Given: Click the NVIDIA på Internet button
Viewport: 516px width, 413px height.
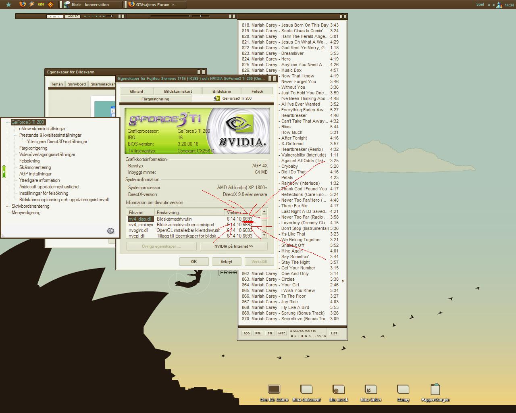Looking at the screenshot, I should pyautogui.click(x=234, y=246).
